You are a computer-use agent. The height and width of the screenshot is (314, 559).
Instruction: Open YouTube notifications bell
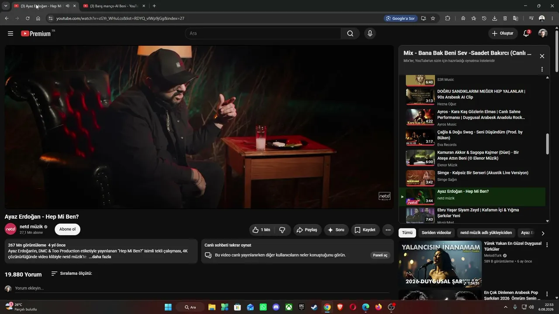526,34
